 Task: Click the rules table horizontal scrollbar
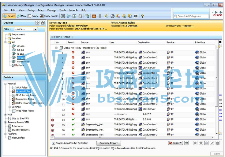tap(100, 137)
